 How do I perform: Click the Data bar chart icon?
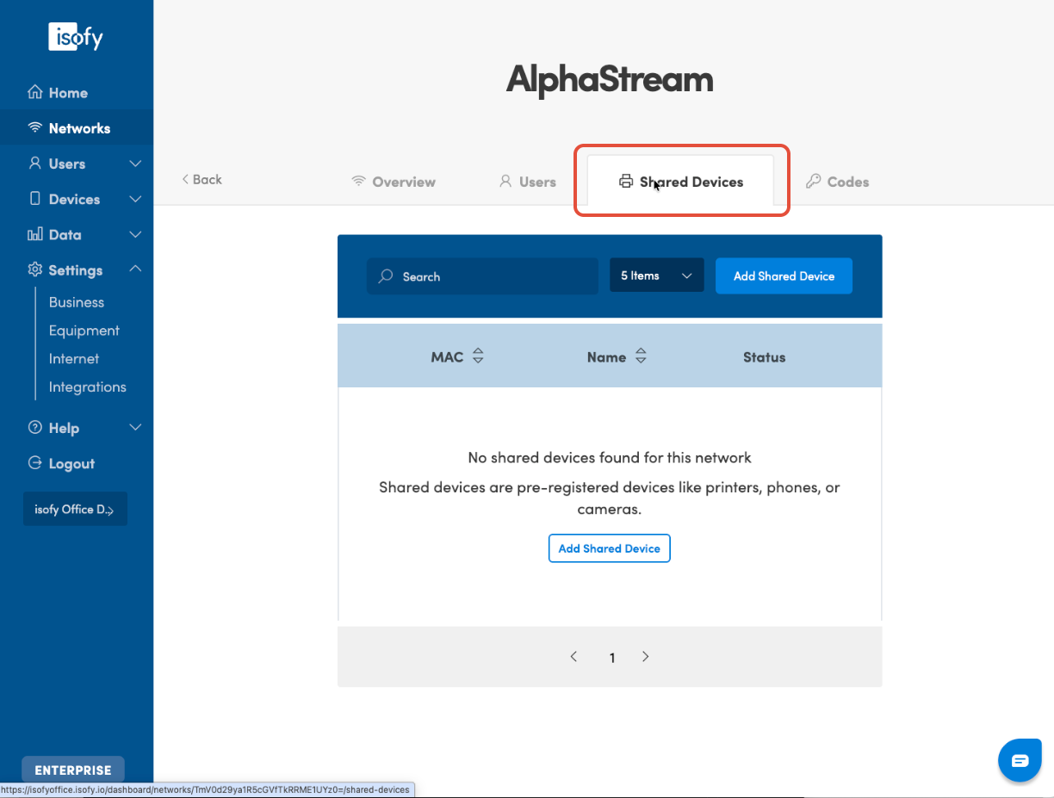34,234
